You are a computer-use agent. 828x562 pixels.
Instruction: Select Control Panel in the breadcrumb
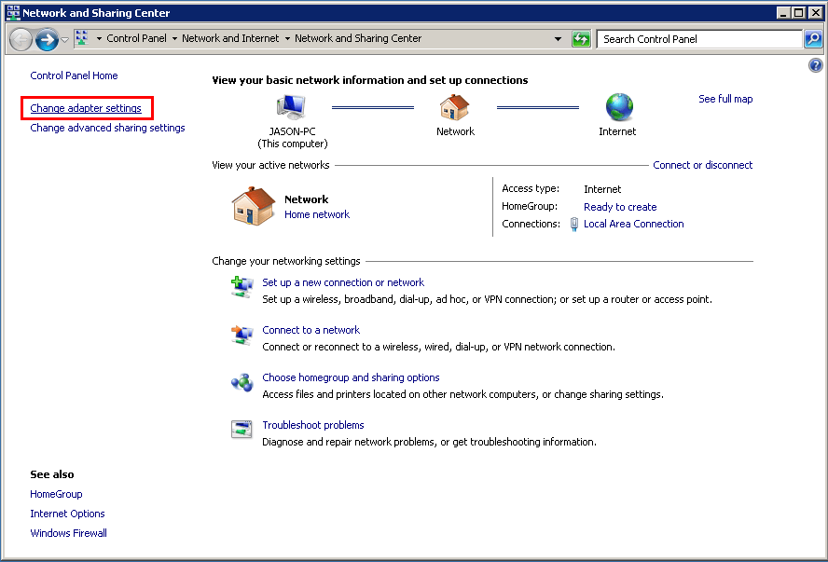coord(135,39)
